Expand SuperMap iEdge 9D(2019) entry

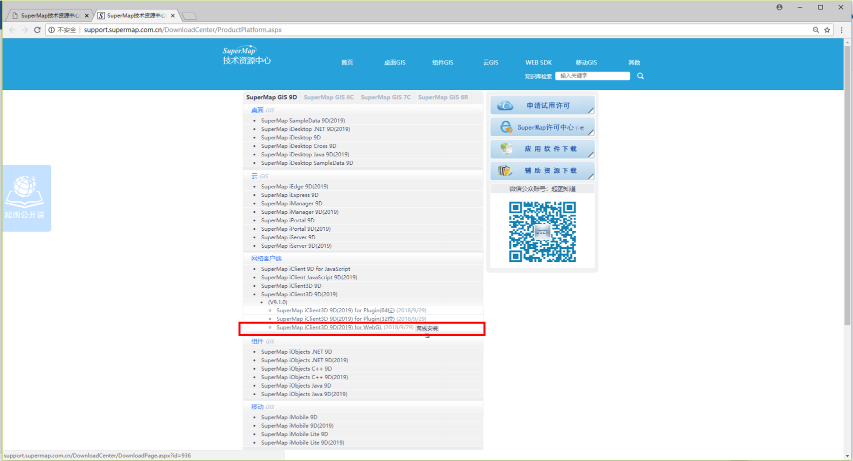click(294, 186)
